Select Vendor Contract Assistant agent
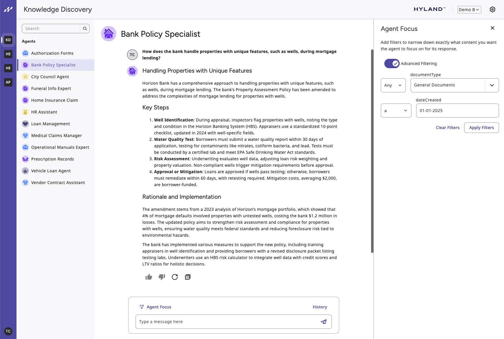Viewport: 504px width, 339px height. coord(56,183)
